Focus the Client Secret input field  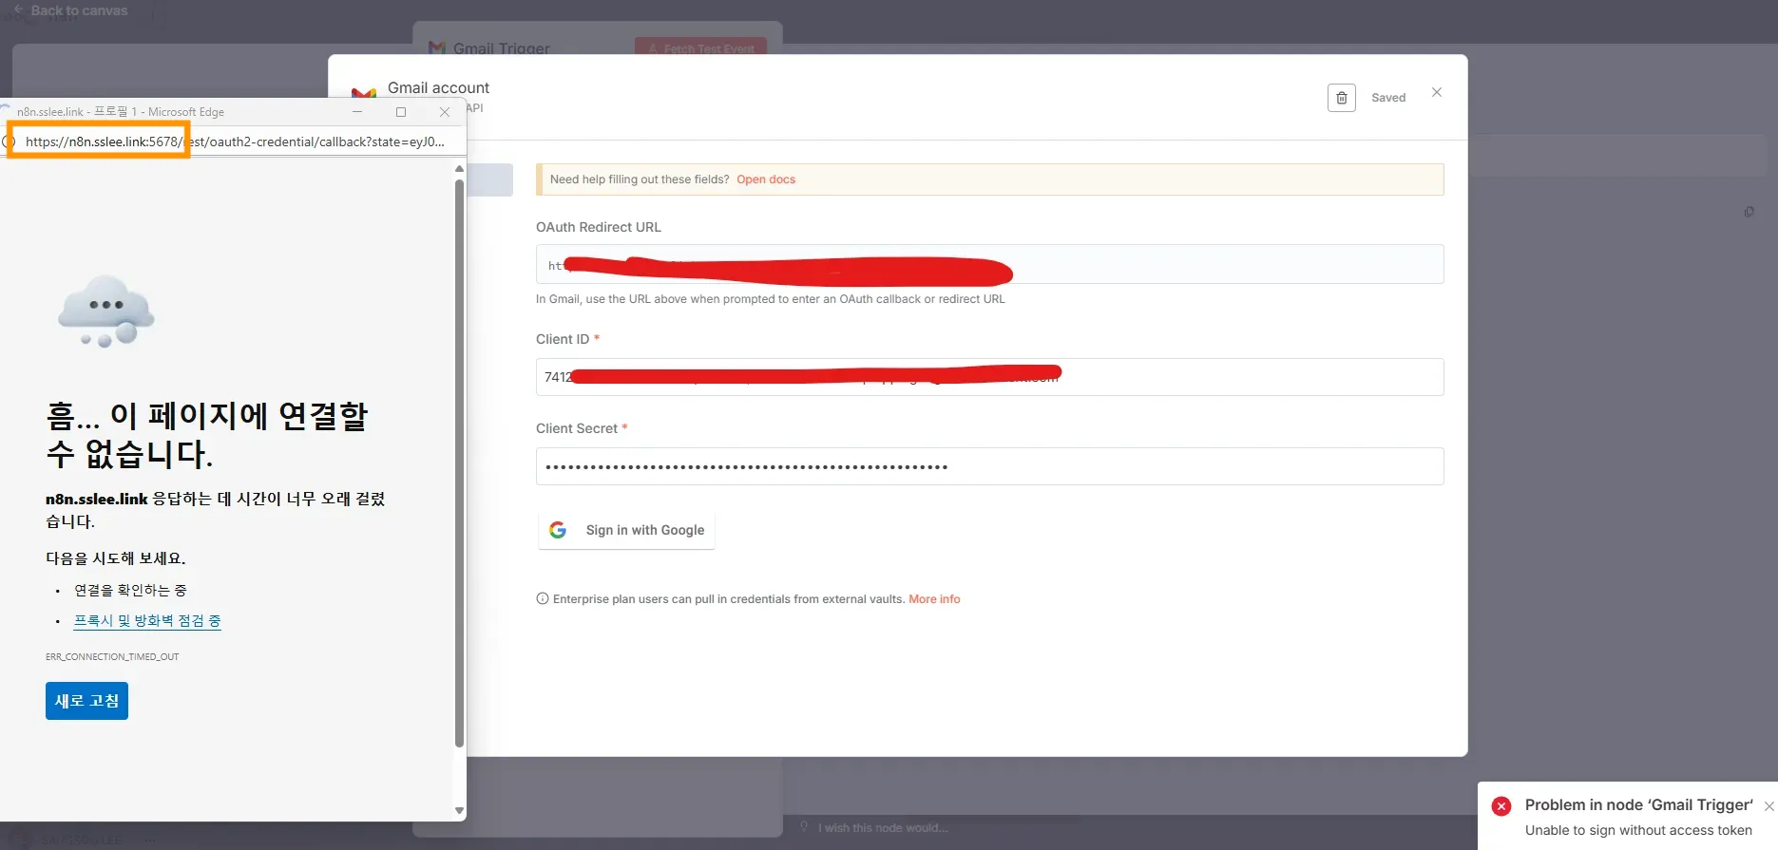coord(989,466)
